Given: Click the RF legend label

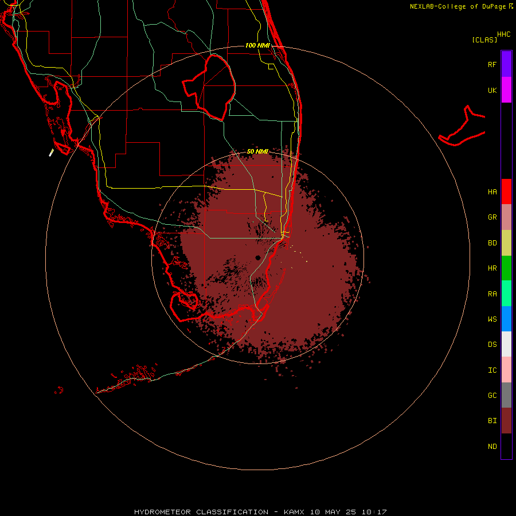Looking at the screenshot, I should tap(492, 64).
